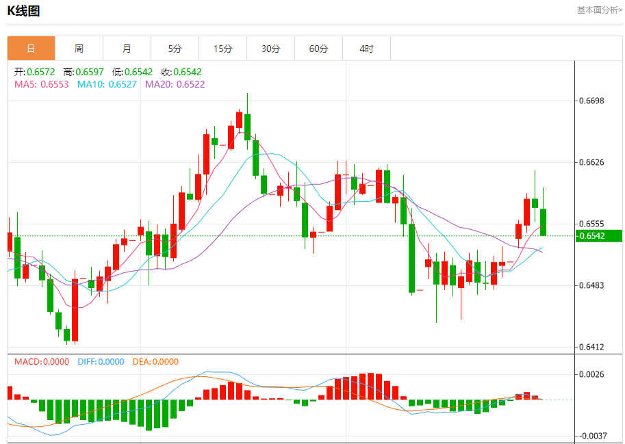Click the MA20 indicator label
The width and height of the screenshot is (625, 444).
175,84
